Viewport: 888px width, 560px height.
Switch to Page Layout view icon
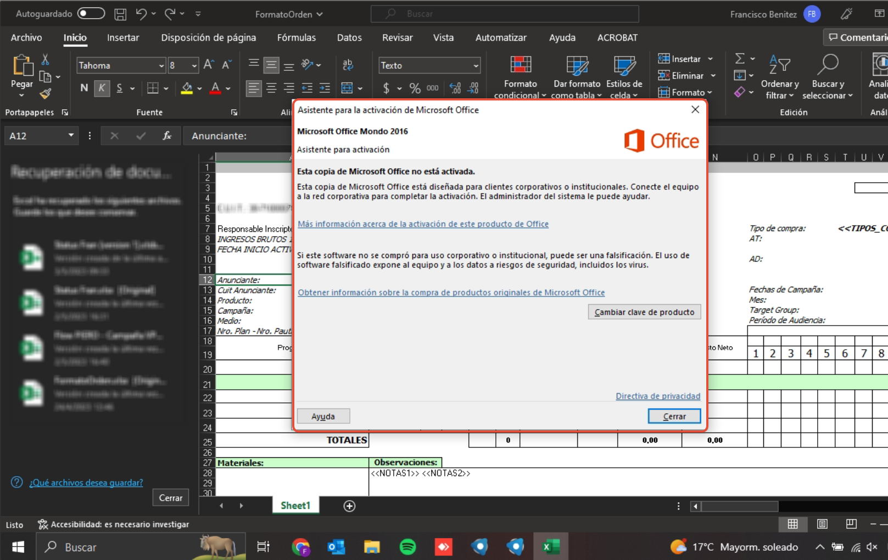pyautogui.click(x=822, y=524)
